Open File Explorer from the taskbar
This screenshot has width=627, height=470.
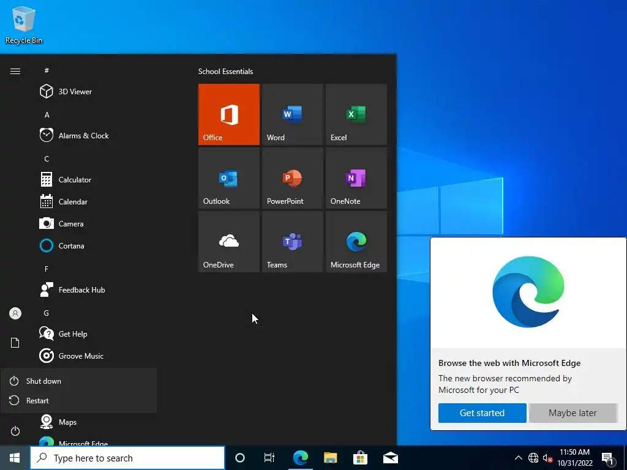pos(330,458)
